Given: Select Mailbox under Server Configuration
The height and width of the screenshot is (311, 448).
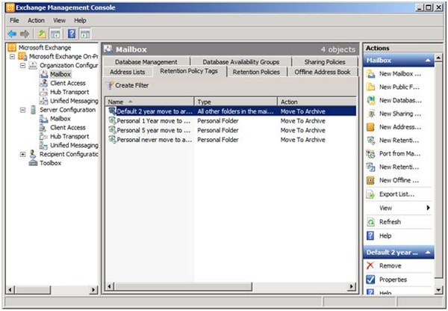Looking at the screenshot, I should [x=60, y=118].
